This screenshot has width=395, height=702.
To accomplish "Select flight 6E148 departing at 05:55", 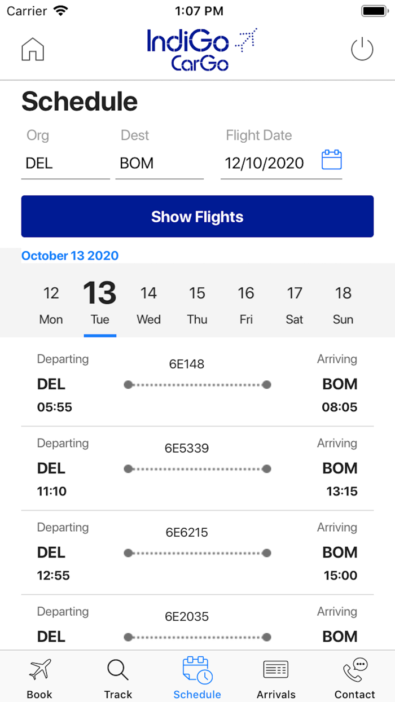I will point(197,384).
